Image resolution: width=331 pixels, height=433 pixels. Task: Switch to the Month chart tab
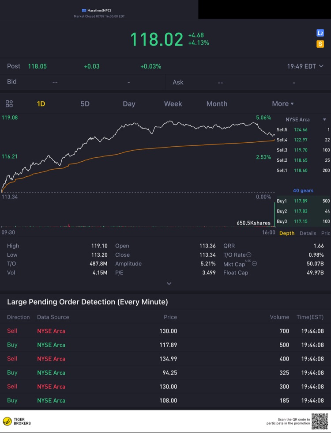tap(217, 104)
